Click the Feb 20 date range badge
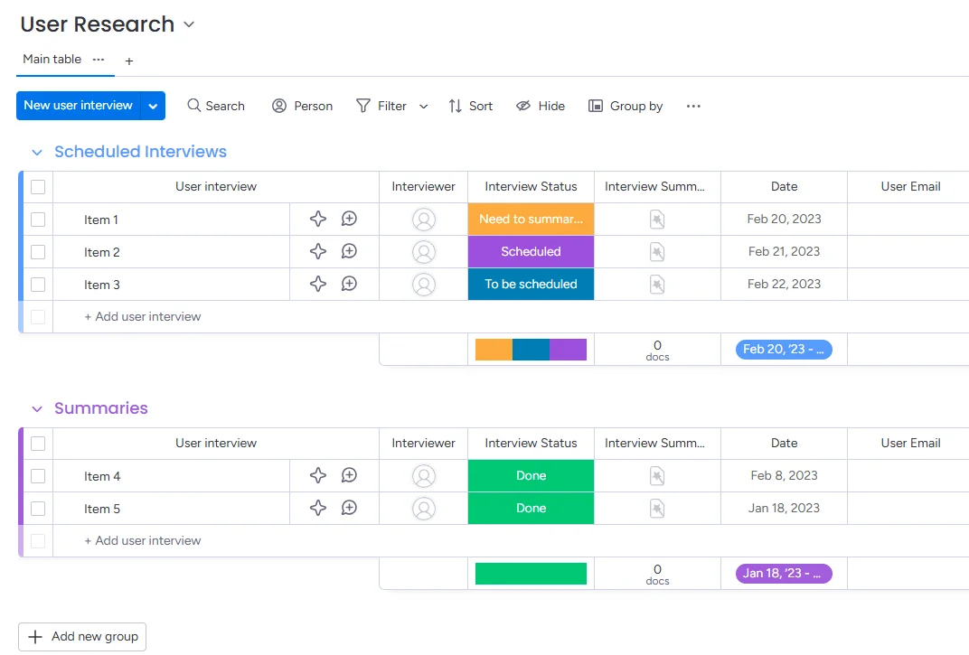 pos(783,349)
